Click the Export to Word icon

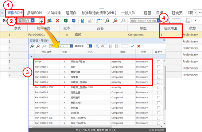tap(74, 21)
